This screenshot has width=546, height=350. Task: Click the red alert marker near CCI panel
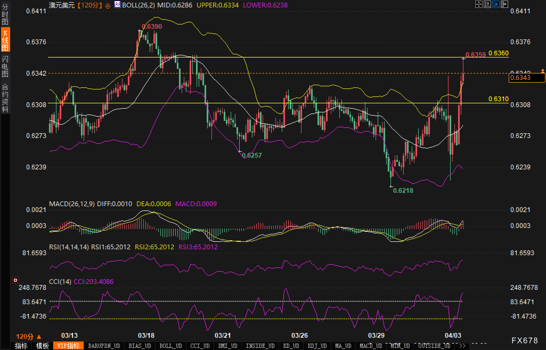(15, 280)
